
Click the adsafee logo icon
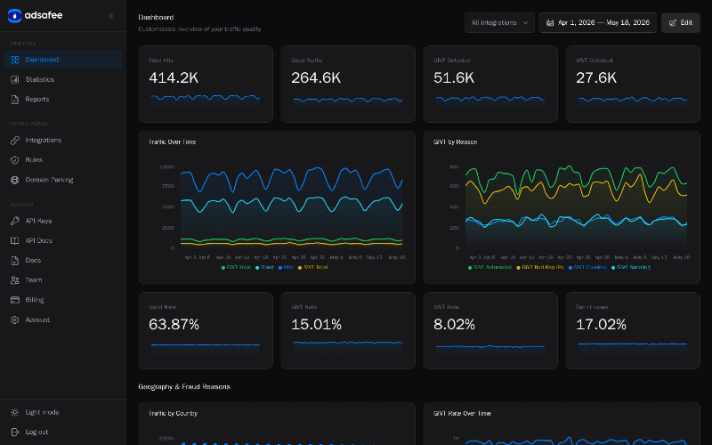[x=14, y=15]
